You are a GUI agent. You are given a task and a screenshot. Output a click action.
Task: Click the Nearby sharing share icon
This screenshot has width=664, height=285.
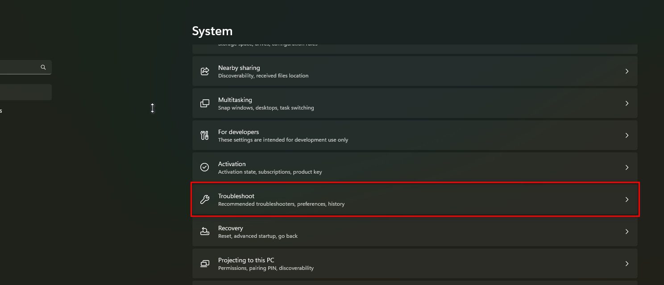pyautogui.click(x=205, y=71)
